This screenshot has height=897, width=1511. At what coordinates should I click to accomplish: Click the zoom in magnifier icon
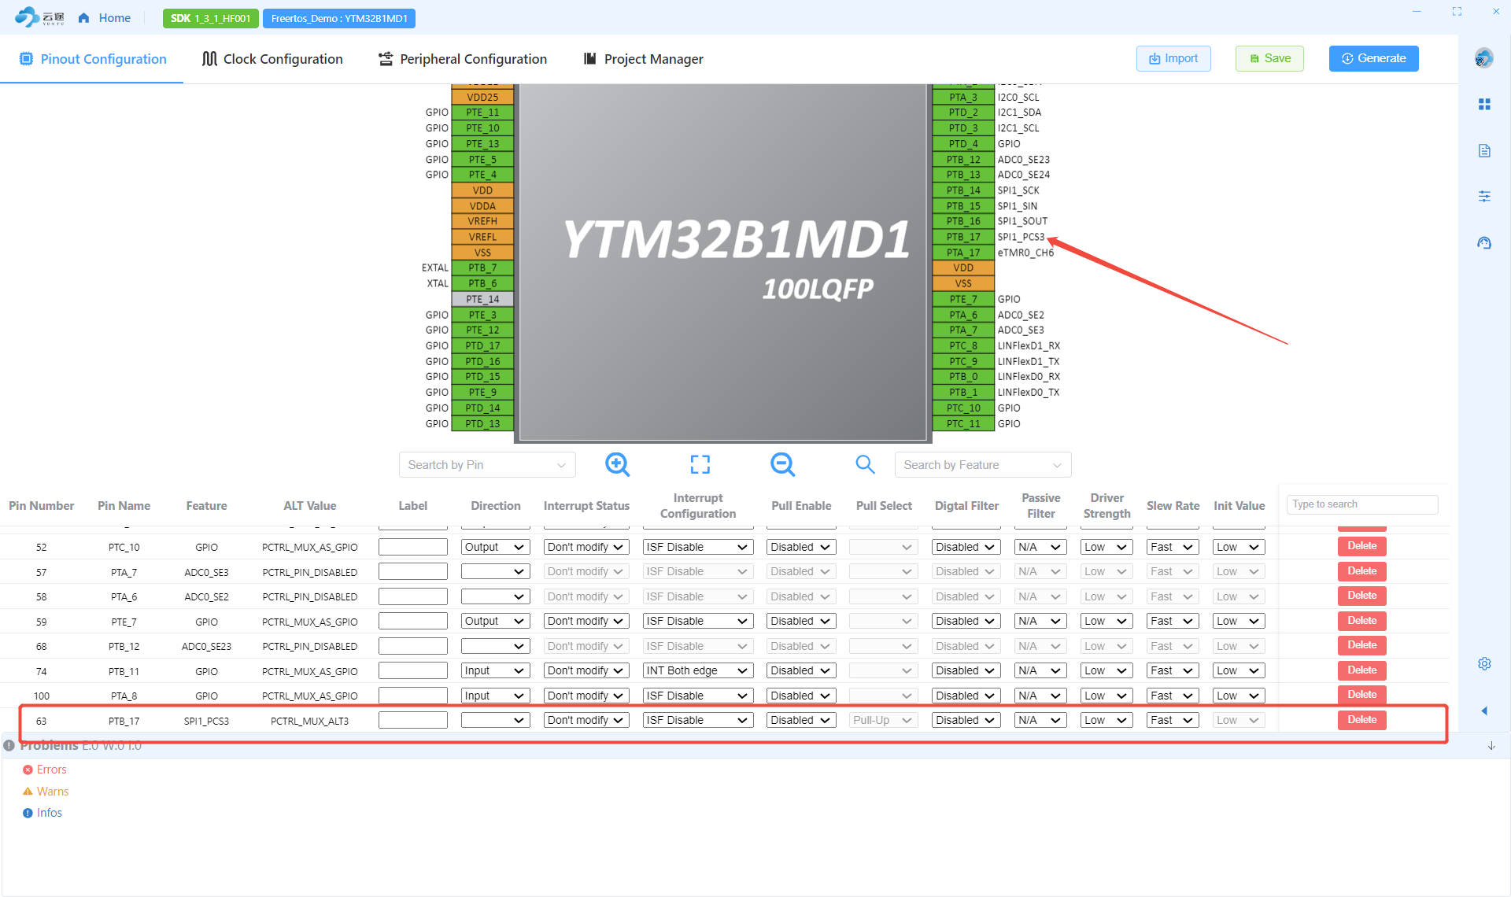point(617,465)
